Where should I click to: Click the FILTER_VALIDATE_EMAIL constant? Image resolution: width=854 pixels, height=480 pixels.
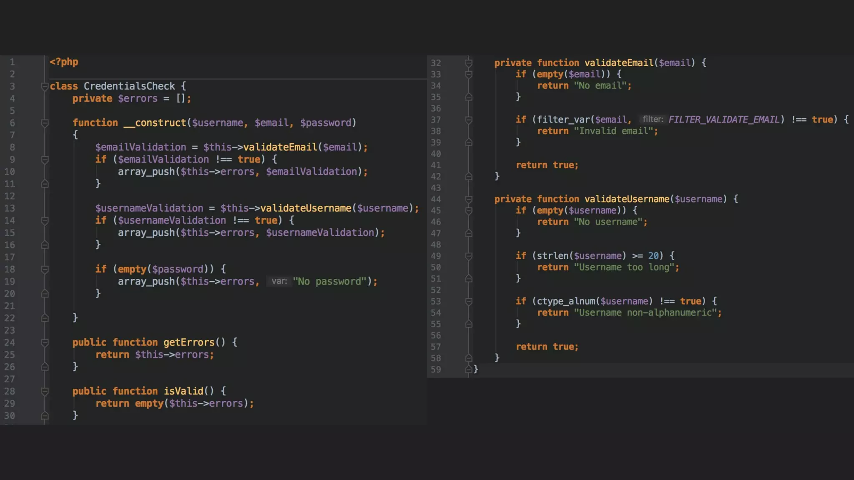(x=723, y=120)
